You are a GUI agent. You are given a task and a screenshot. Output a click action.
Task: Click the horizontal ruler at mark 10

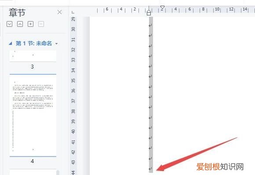[x=217, y=9]
